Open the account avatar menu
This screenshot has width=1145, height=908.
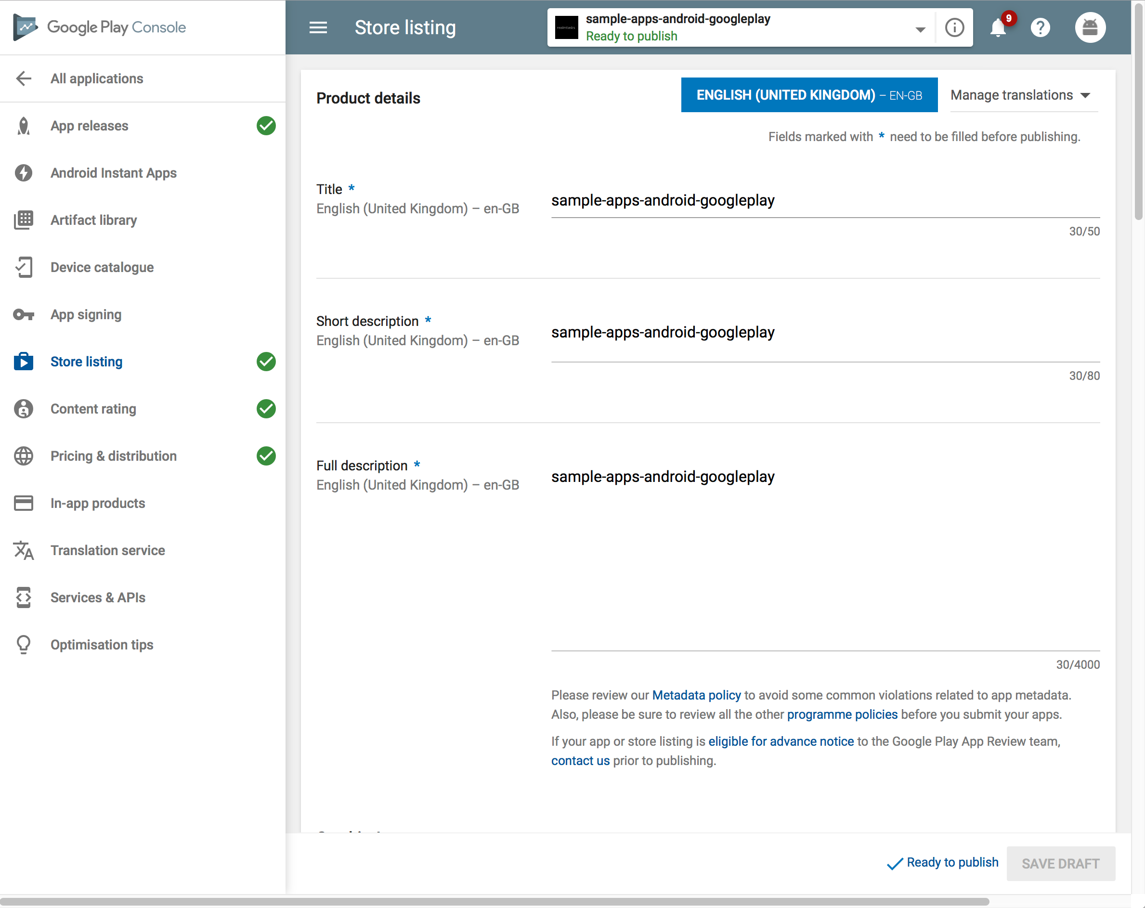[x=1090, y=27]
